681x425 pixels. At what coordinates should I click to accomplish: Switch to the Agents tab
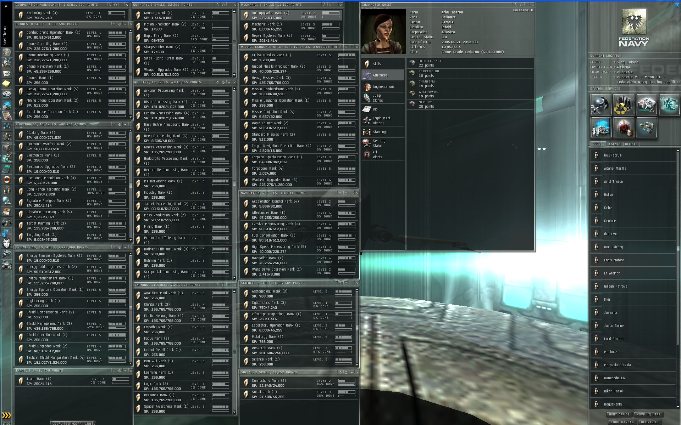point(614,144)
